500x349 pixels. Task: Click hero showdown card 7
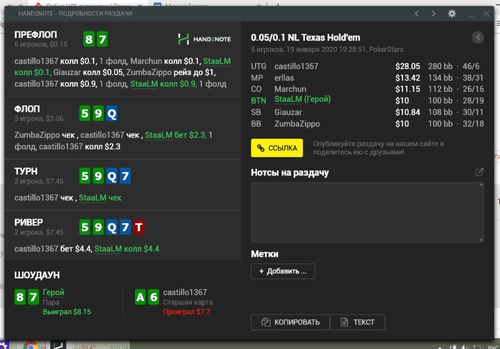click(x=33, y=297)
